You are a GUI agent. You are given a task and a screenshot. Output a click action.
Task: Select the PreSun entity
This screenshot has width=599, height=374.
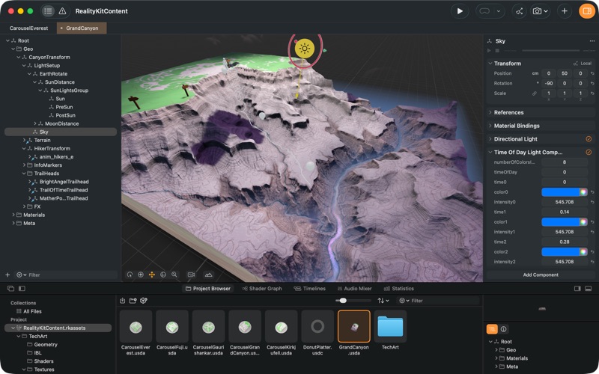(x=64, y=107)
